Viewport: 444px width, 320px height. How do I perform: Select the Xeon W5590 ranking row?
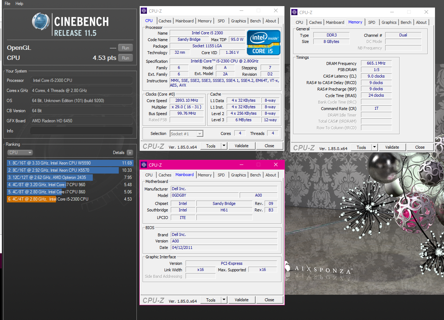(70, 163)
